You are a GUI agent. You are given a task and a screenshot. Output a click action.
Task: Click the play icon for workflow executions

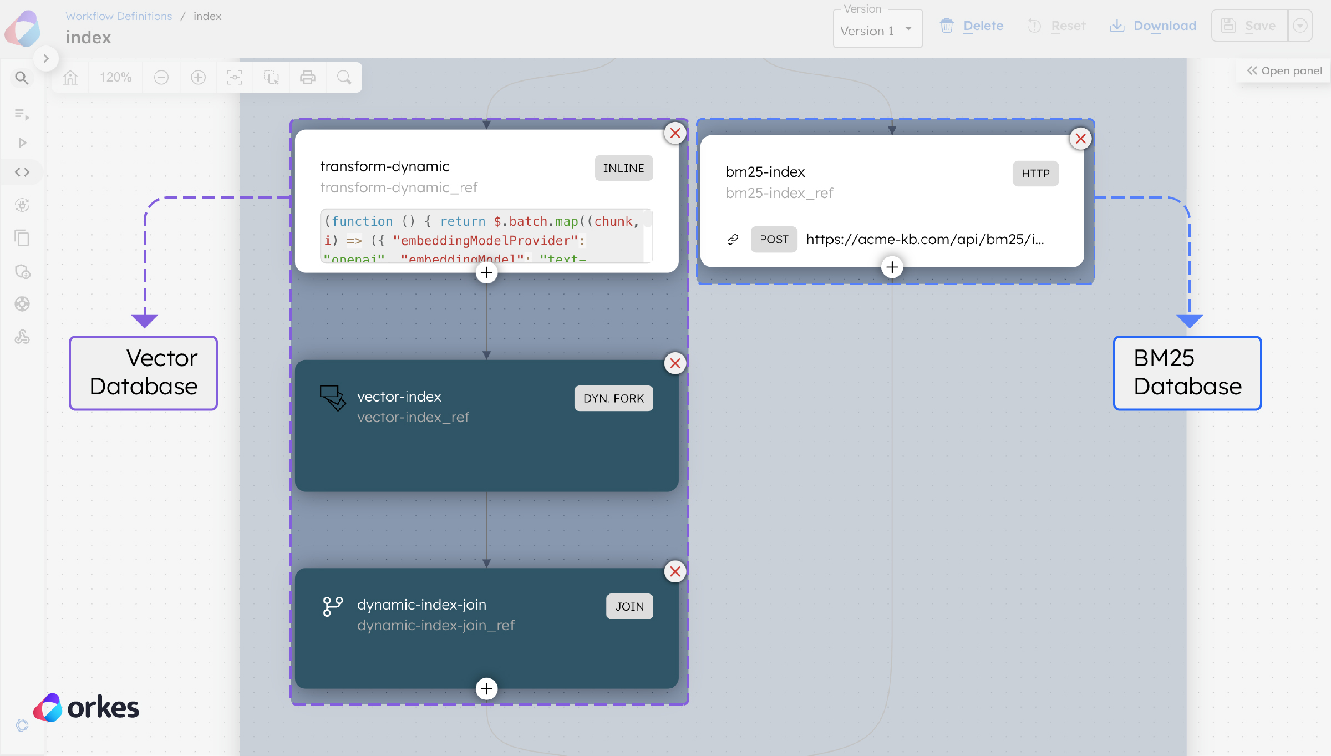click(22, 143)
